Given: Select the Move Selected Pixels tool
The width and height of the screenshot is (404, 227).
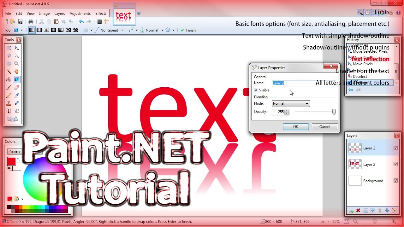Looking at the screenshot, I should click(17, 48).
